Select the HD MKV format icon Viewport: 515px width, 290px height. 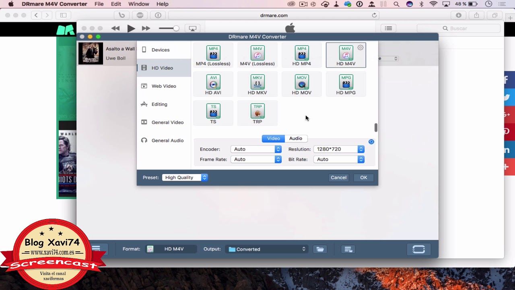(257, 85)
